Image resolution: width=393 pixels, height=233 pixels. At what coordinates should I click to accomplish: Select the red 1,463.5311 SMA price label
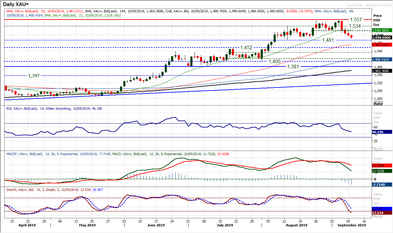382,44
